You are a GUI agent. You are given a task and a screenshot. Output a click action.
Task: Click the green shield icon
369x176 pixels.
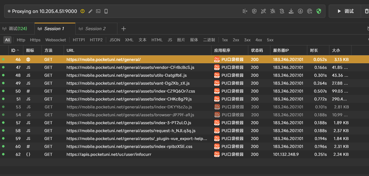pos(319,11)
